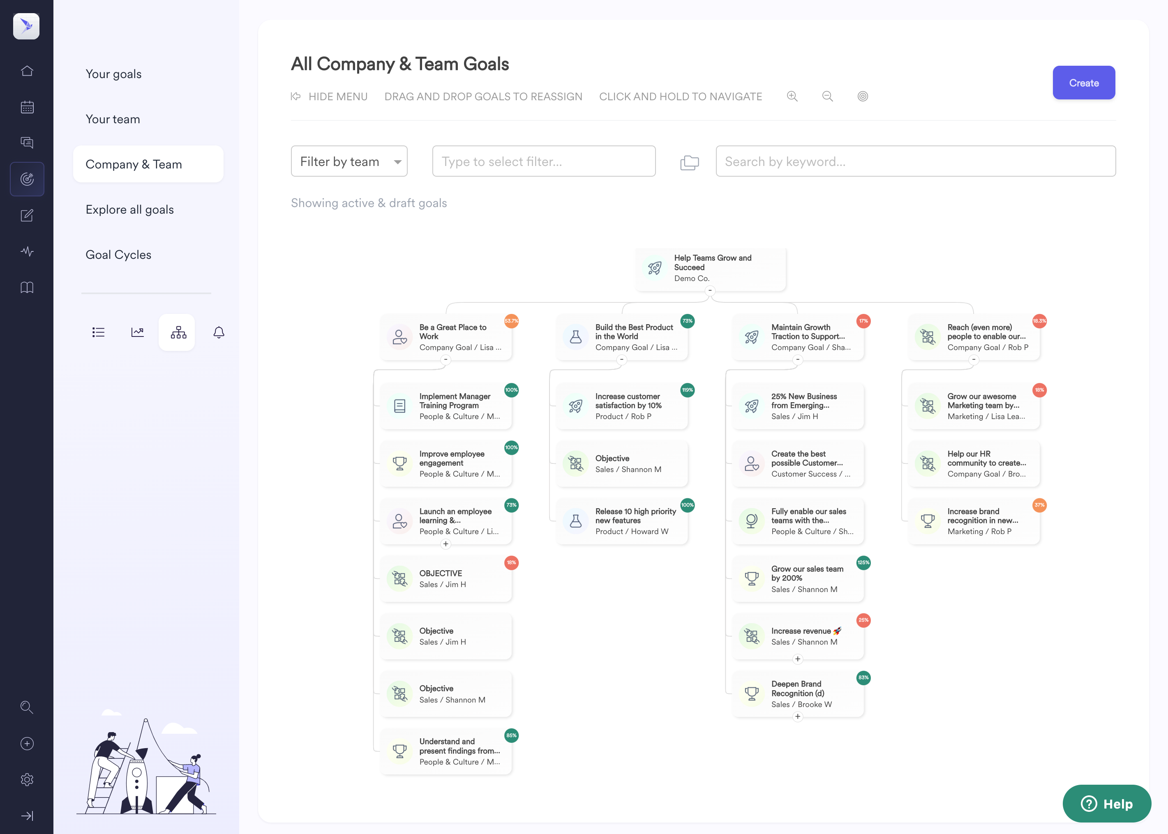
Task: Collapse the Help Teams Grow and Succeed node
Action: (x=710, y=291)
